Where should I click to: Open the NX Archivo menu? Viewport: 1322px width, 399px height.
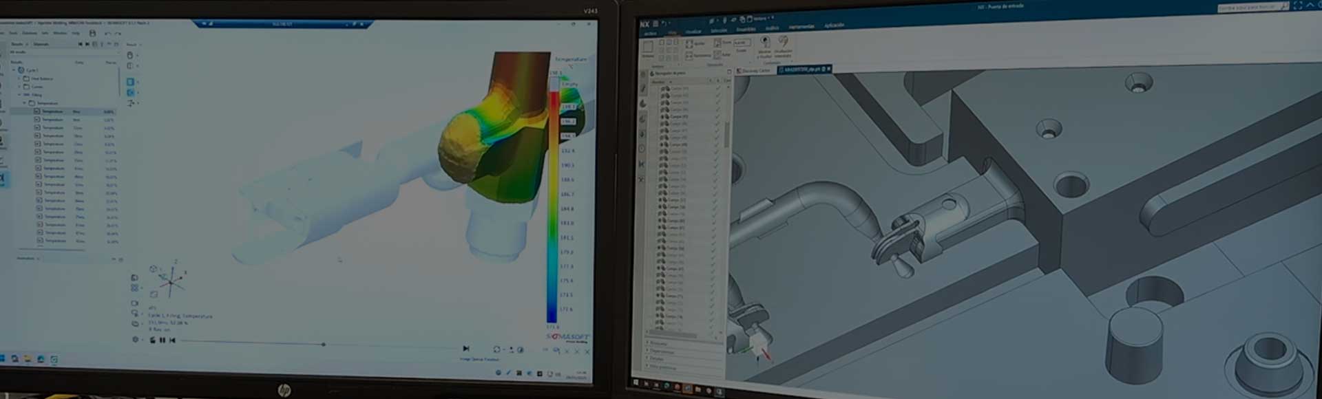[650, 33]
